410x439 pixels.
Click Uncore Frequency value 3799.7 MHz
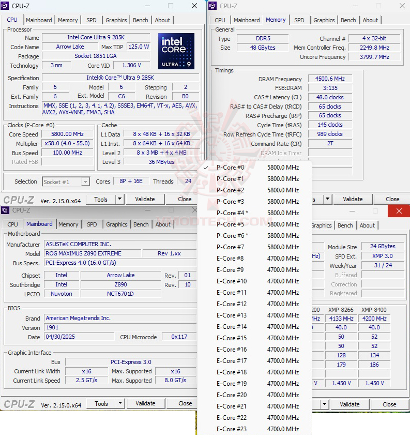(x=374, y=57)
